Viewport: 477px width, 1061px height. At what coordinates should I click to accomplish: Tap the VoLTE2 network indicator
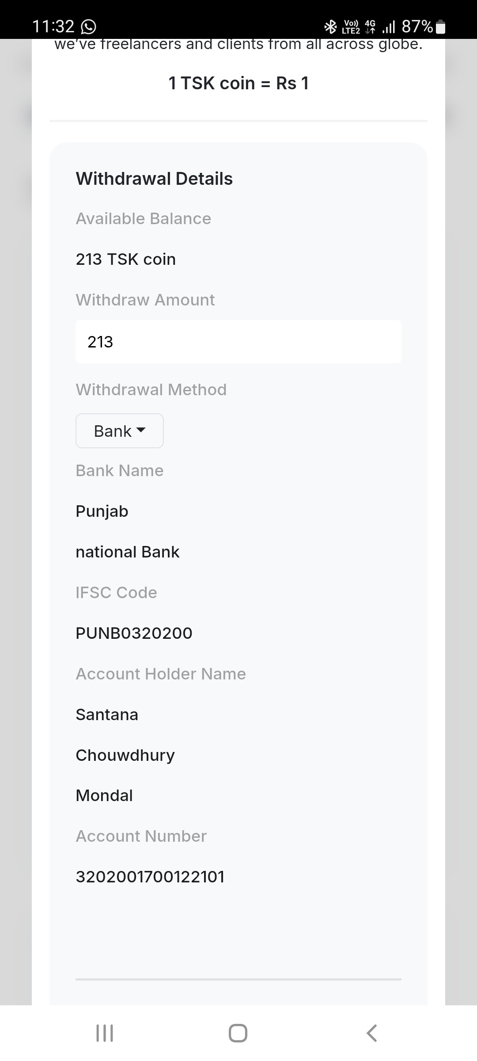(x=351, y=27)
